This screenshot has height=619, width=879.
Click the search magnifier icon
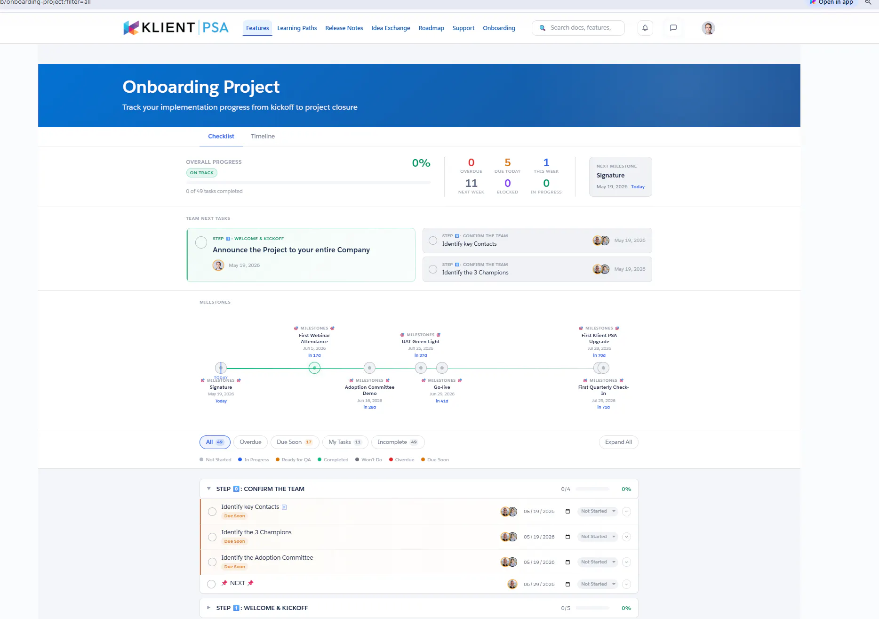542,28
